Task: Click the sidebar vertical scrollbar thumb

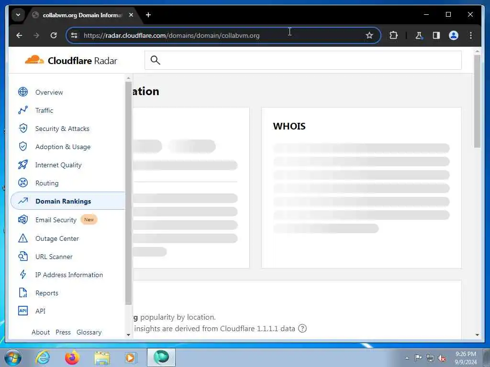Action: coord(128,193)
